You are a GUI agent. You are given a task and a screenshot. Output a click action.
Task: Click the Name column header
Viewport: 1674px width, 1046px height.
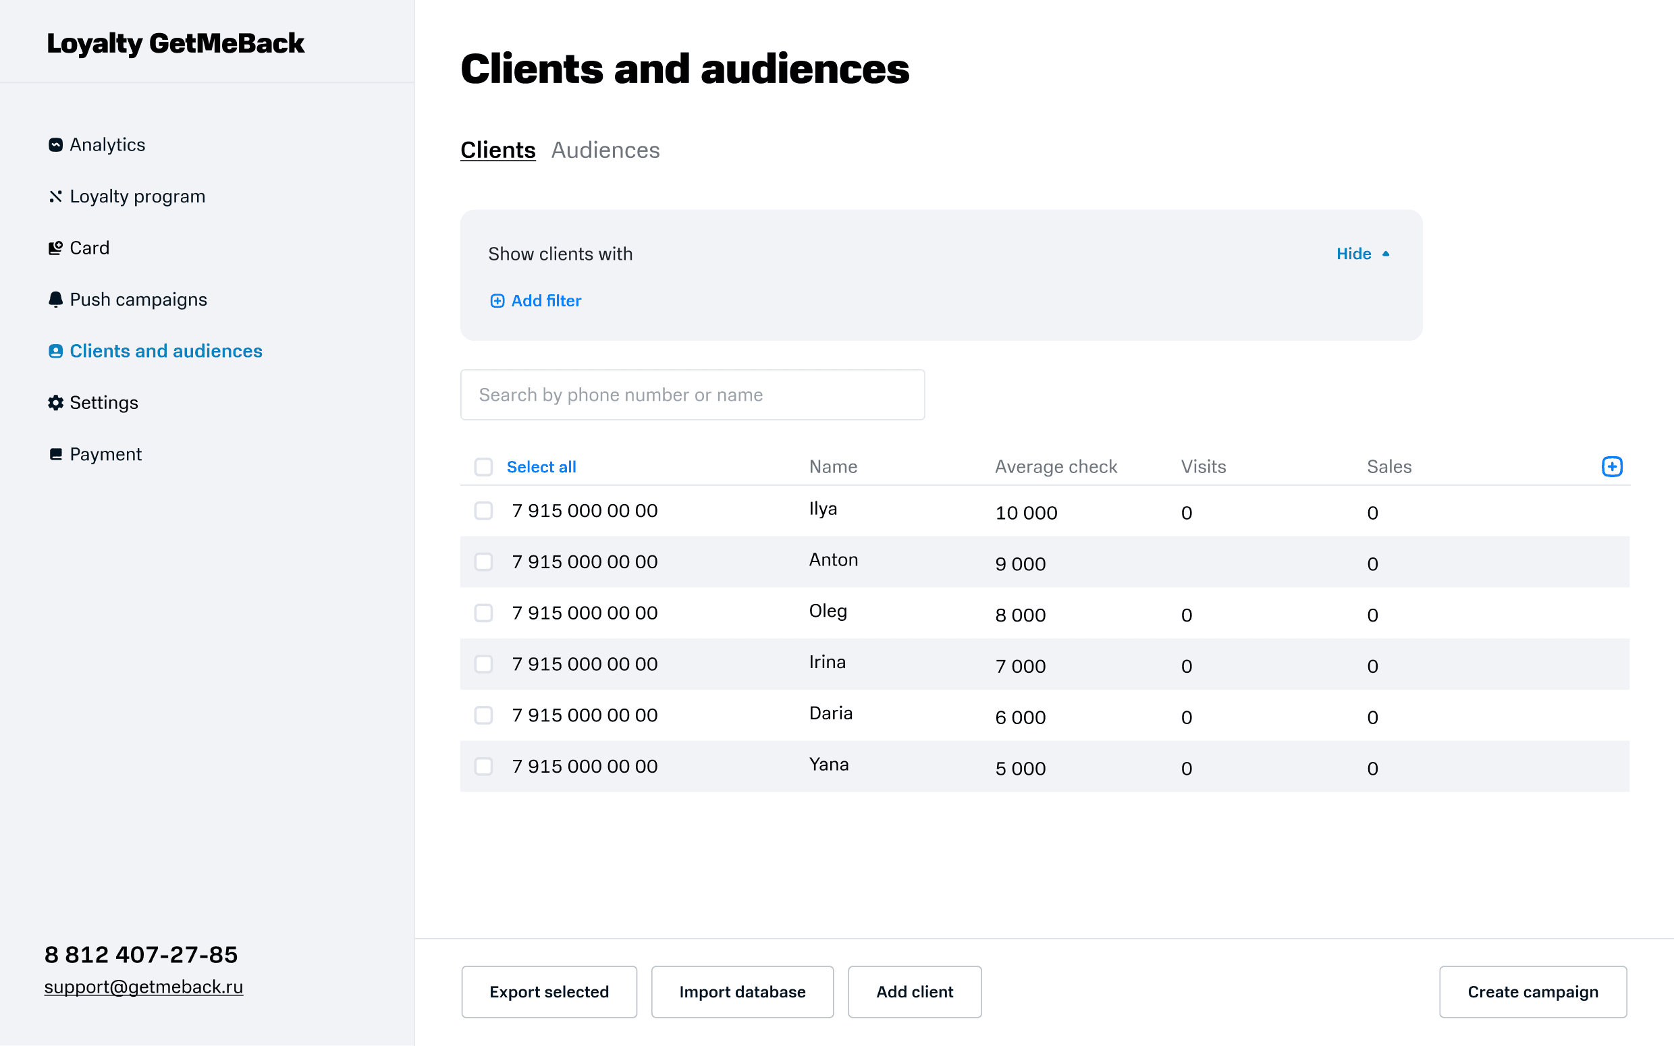tap(833, 467)
